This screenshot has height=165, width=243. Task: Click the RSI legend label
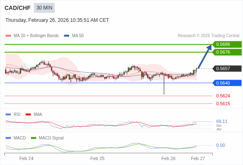[x=17, y=115]
